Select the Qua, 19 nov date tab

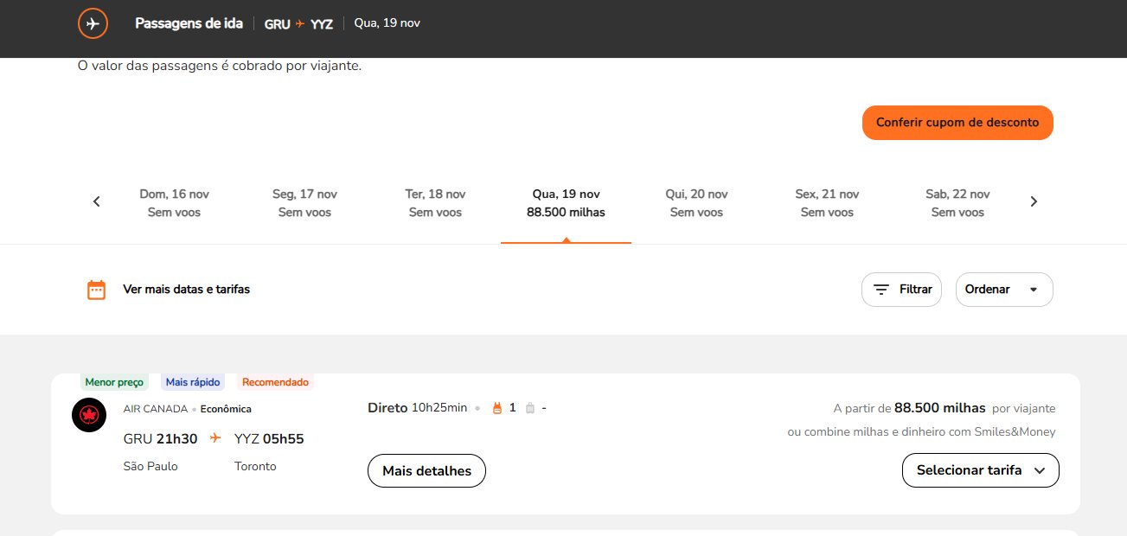tap(566, 202)
